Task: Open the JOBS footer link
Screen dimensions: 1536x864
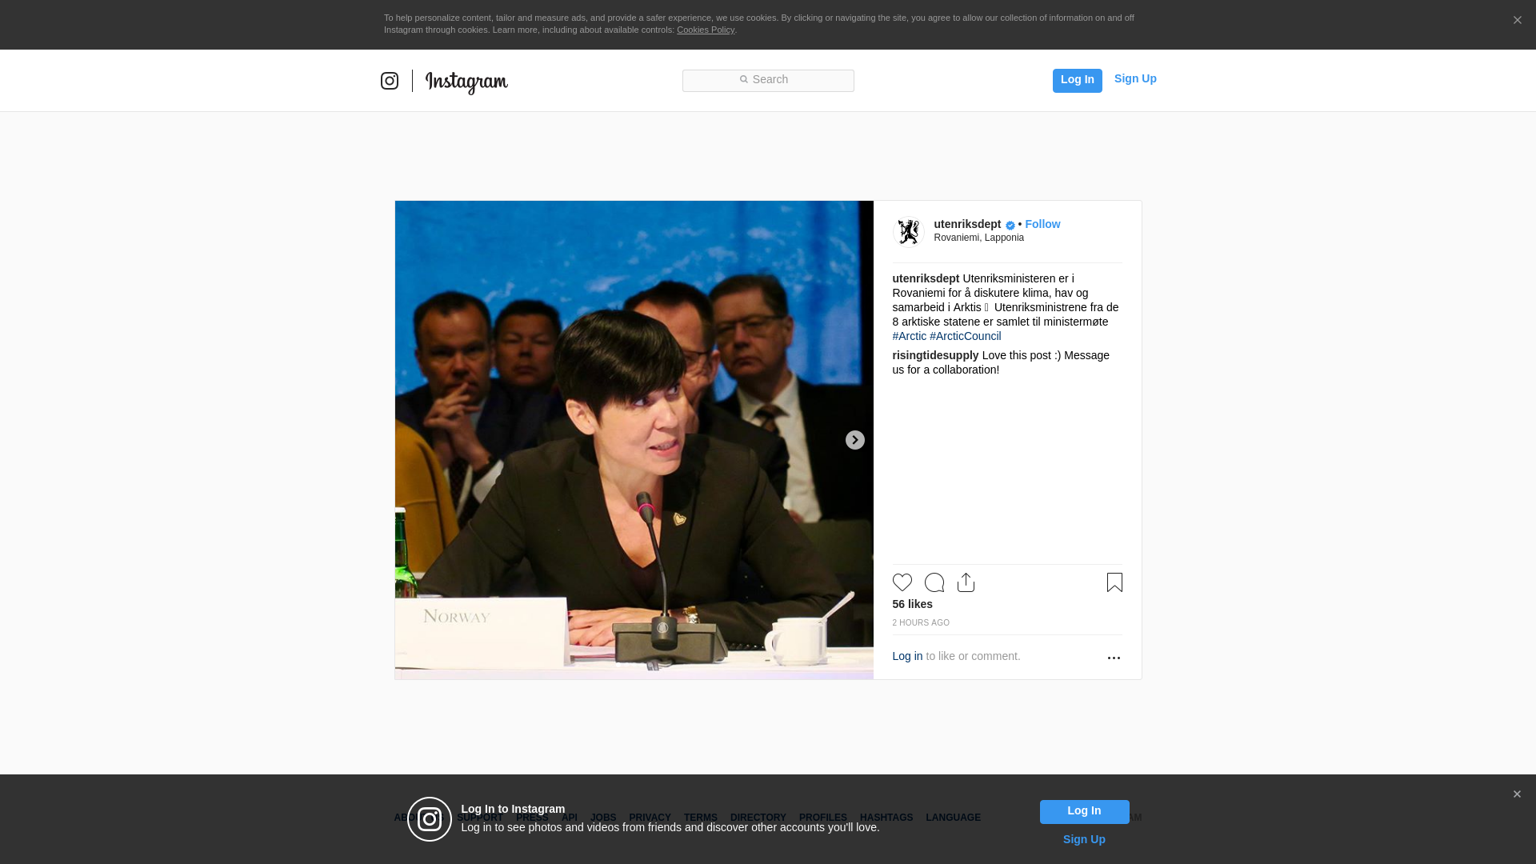Action: (x=603, y=818)
